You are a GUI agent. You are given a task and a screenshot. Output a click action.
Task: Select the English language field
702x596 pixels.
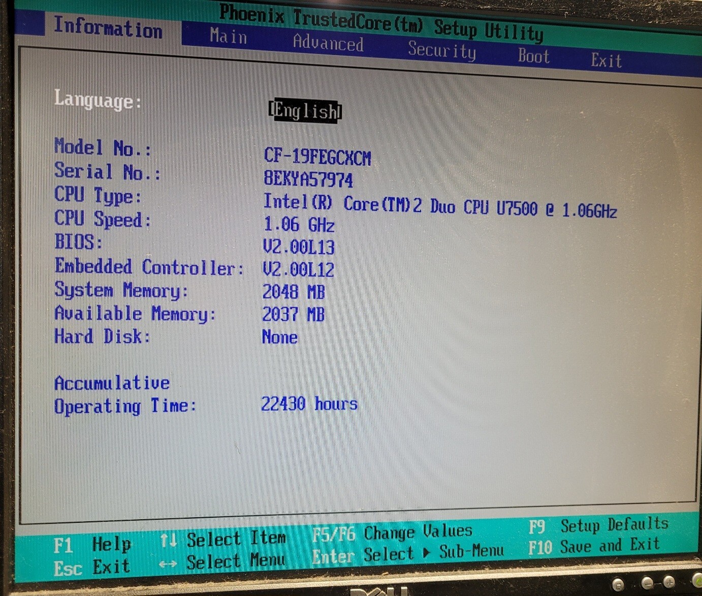point(305,110)
